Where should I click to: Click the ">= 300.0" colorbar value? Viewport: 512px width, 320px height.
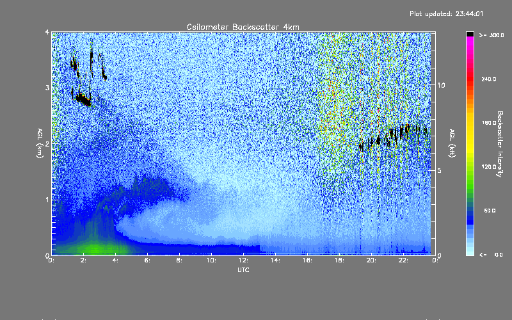492,35
